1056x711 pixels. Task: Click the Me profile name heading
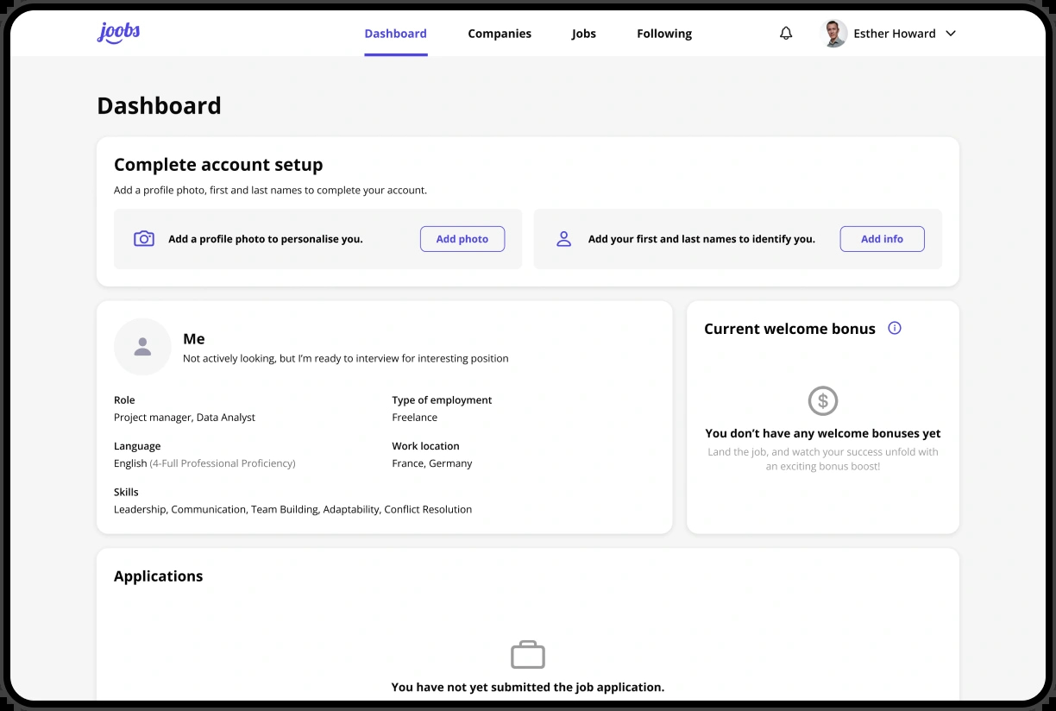click(x=194, y=339)
